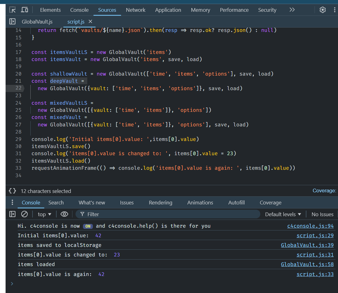Open the Animations drawer tab

coord(200,203)
